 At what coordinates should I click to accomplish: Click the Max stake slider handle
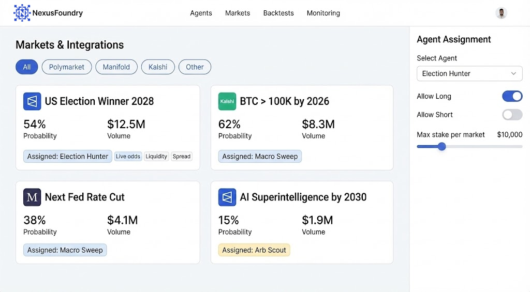[441, 146]
